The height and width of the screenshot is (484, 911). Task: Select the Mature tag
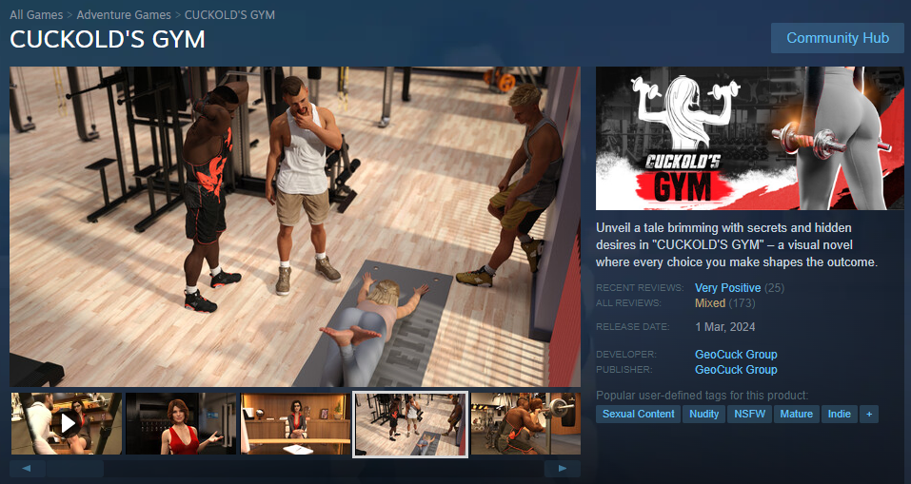[x=796, y=414]
